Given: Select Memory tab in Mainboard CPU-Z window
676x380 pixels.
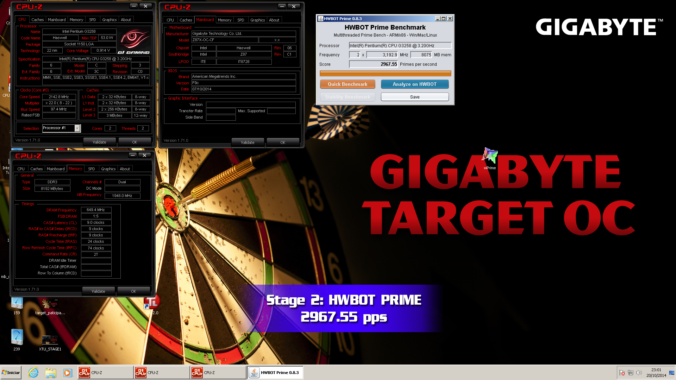Looking at the screenshot, I should pyautogui.click(x=225, y=20).
